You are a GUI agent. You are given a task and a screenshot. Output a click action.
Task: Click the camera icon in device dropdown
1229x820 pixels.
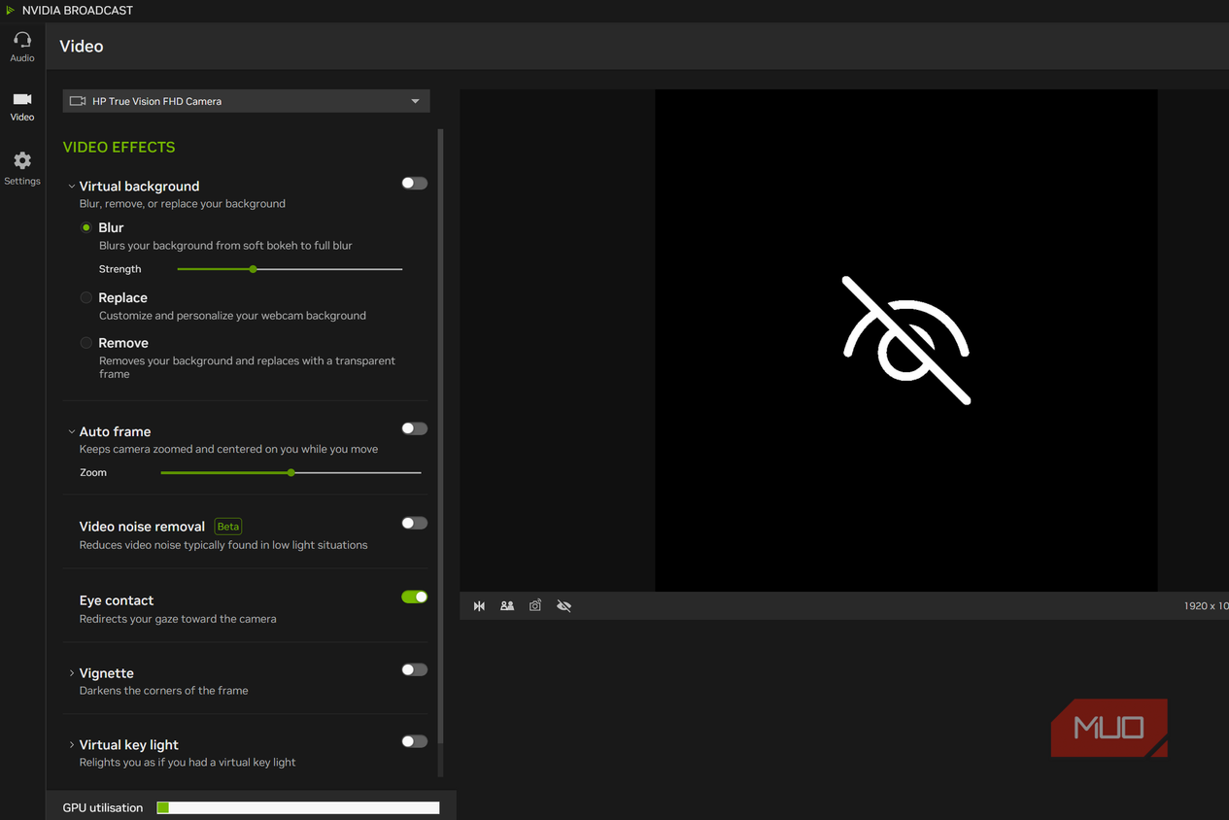pyautogui.click(x=78, y=101)
